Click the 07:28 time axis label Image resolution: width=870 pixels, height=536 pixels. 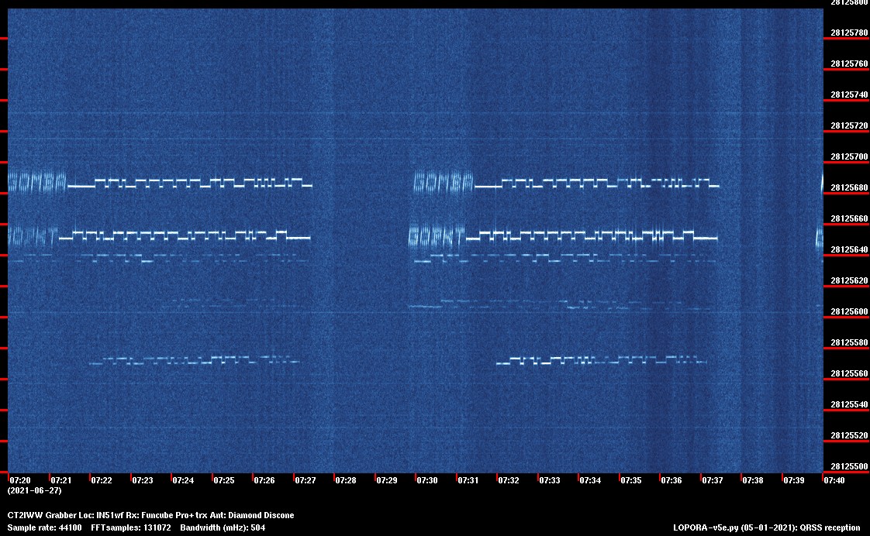coord(346,480)
